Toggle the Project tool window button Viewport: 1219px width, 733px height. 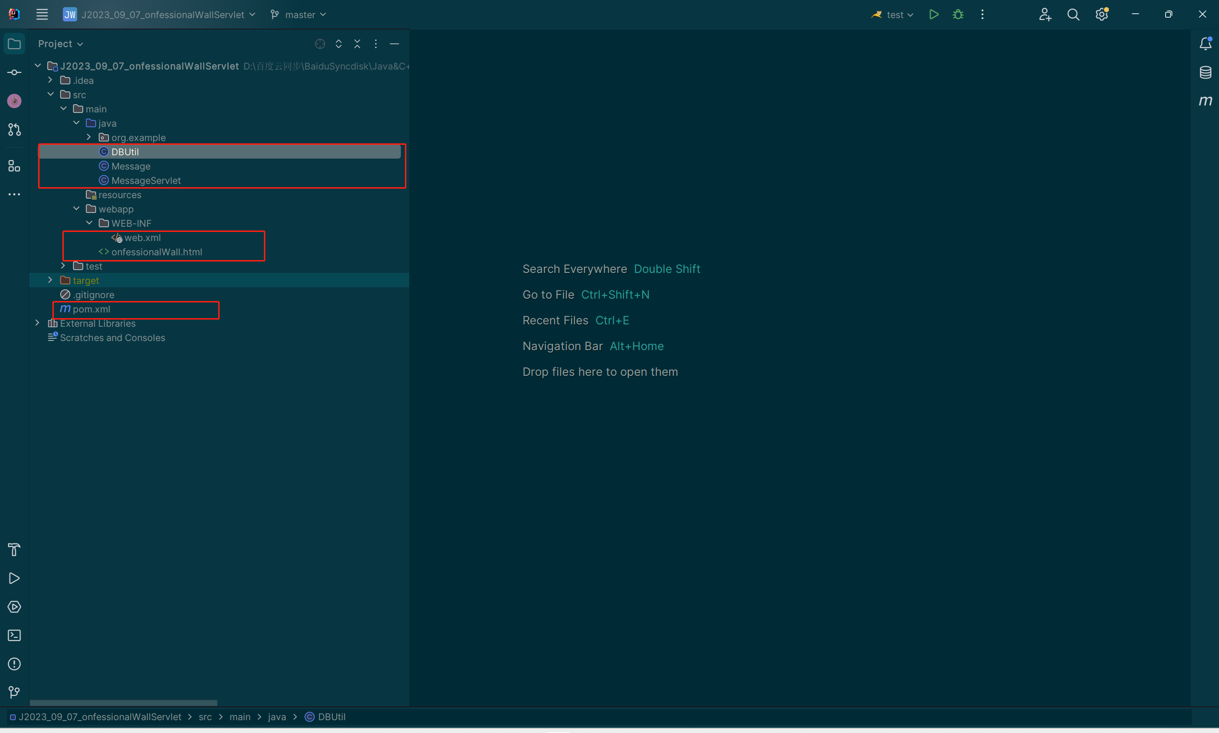pos(14,44)
